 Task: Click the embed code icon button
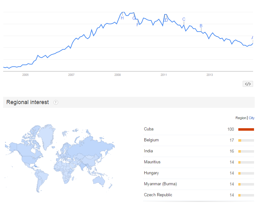point(248,84)
